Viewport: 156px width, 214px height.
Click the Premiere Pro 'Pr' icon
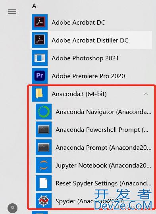[x=40, y=76]
